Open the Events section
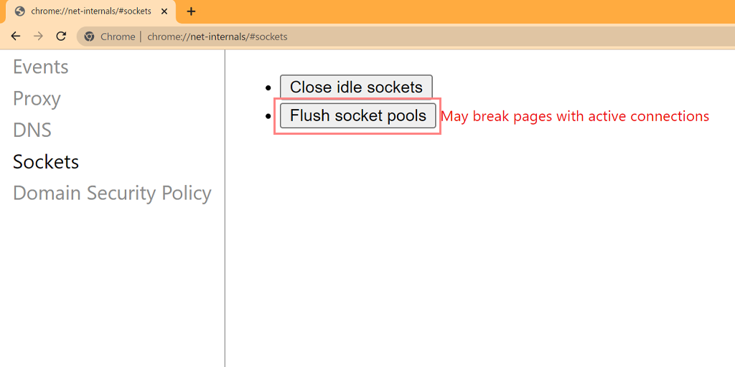The image size is (735, 367). point(41,67)
